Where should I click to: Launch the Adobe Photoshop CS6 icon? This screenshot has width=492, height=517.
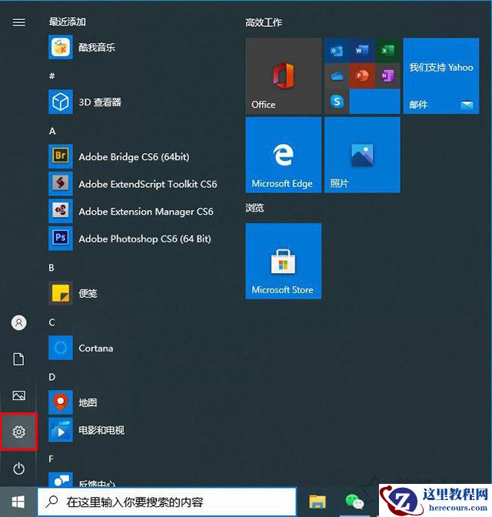coord(61,238)
